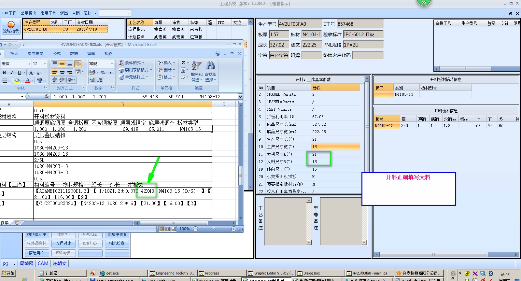This screenshot has height=281, width=521.
Task: Open the 公用模块 menu
Action: [x=29, y=13]
